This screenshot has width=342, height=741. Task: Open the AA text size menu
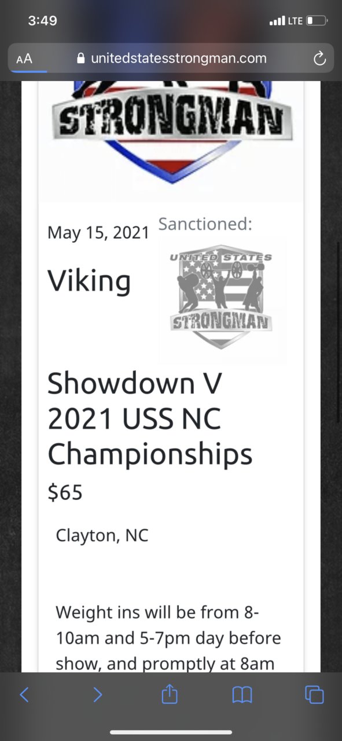click(x=24, y=59)
